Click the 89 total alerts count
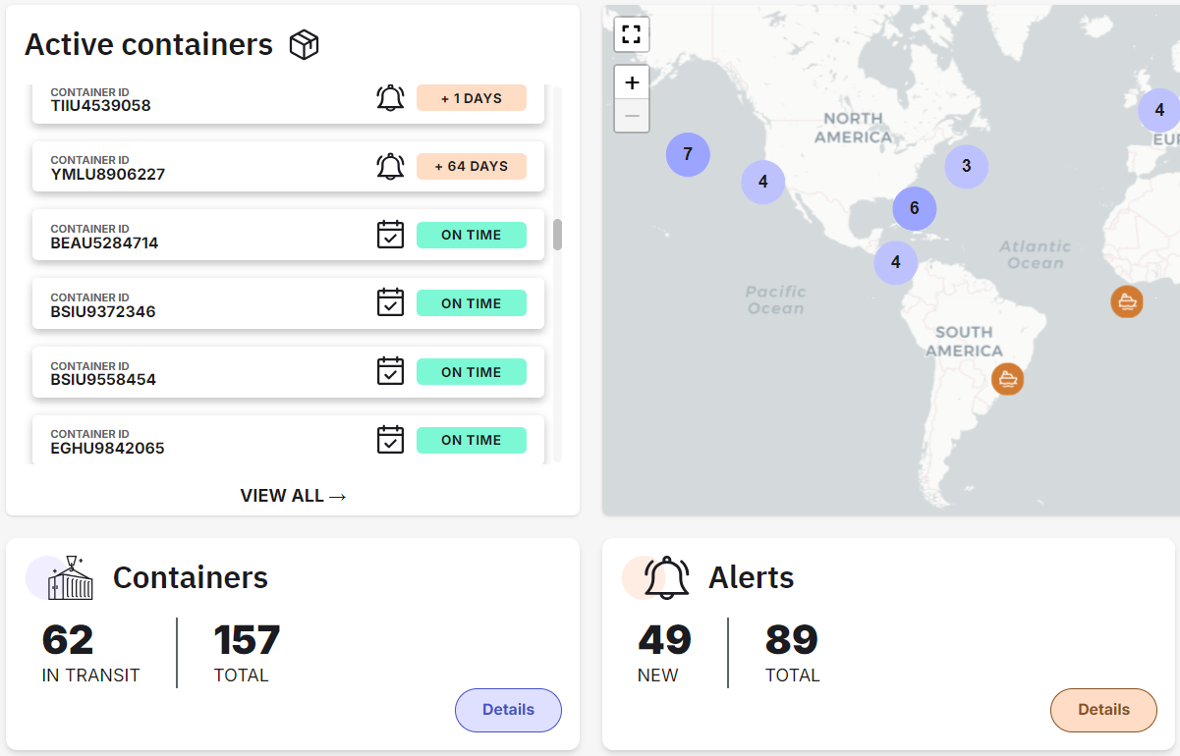Image resolution: width=1180 pixels, height=756 pixels. (792, 640)
